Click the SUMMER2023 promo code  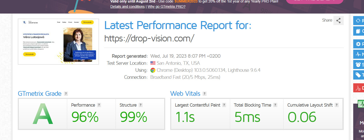tap(186, 1)
